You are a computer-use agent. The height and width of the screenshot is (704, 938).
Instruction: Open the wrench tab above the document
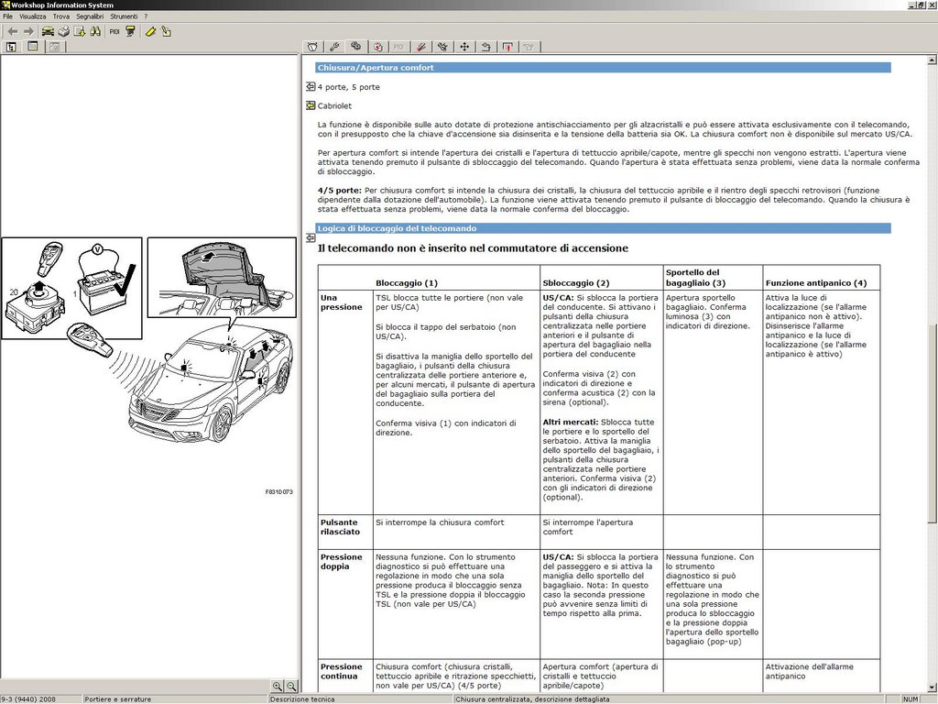tap(334, 47)
